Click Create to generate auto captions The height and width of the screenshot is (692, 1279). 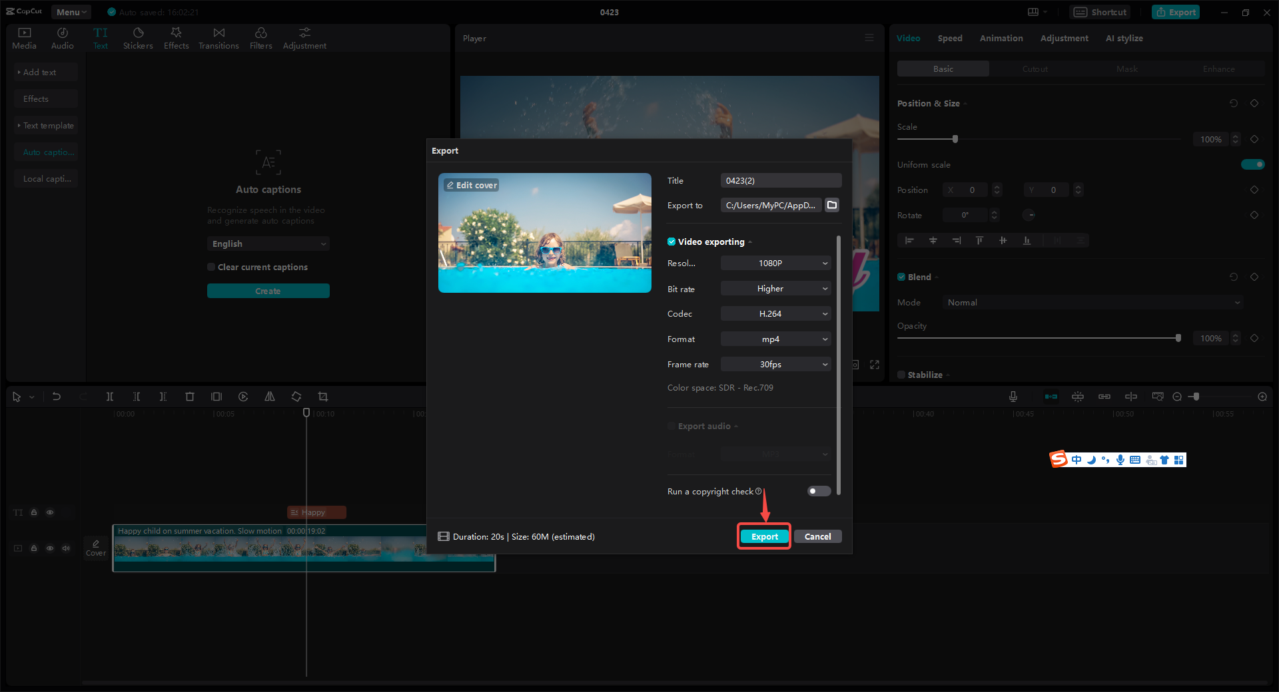click(x=268, y=291)
